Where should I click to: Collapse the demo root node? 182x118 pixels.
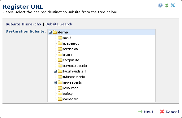(x=50, y=32)
